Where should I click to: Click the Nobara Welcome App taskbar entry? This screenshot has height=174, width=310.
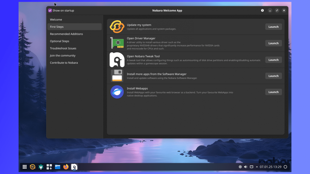click(x=74, y=167)
